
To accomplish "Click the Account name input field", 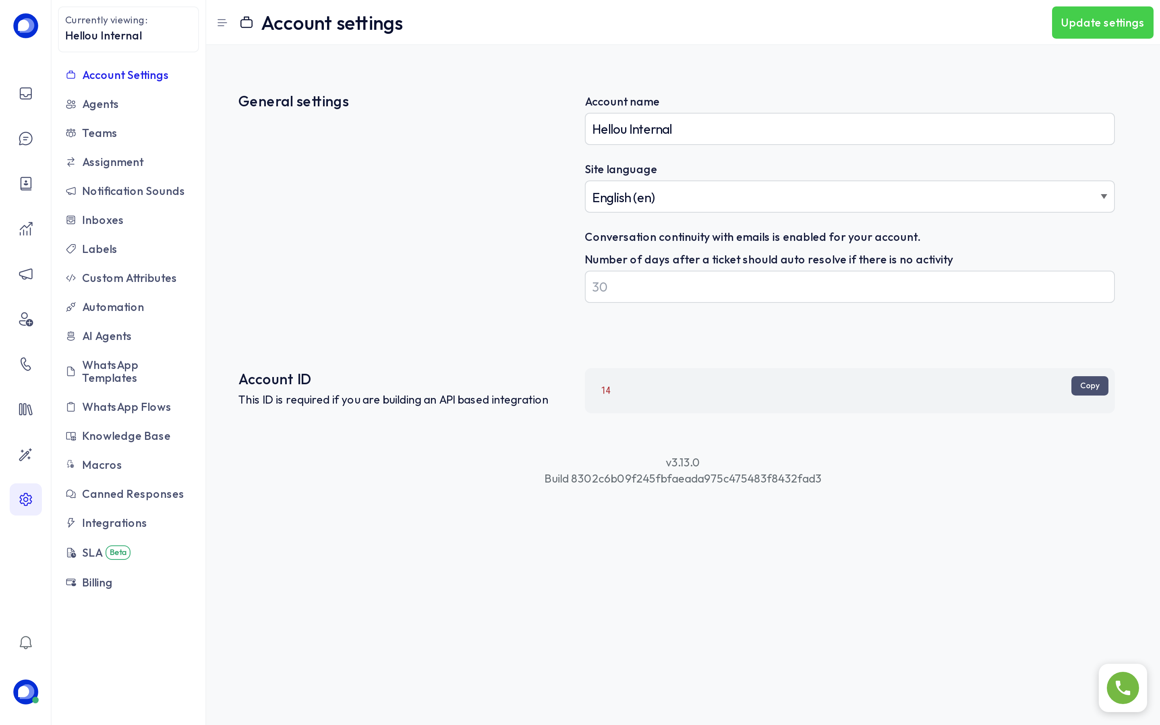I will [849, 129].
